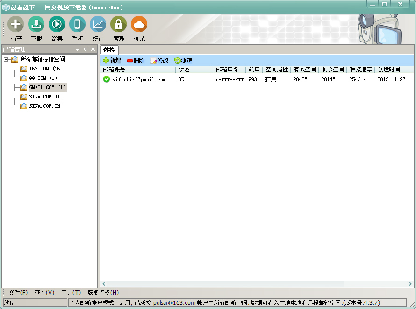The width and height of the screenshot is (416, 309).
Task: Open the 工具(T) menu
Action: coord(71,293)
